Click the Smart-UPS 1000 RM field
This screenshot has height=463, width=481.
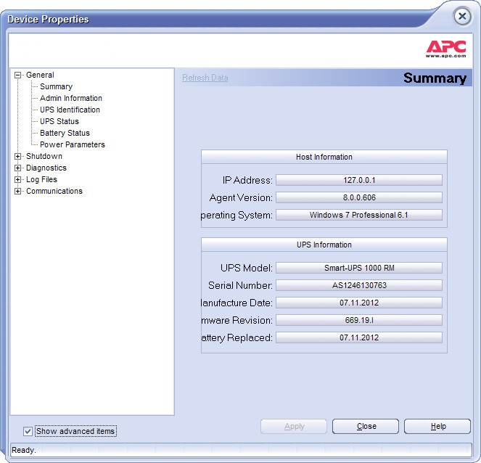pos(359,268)
